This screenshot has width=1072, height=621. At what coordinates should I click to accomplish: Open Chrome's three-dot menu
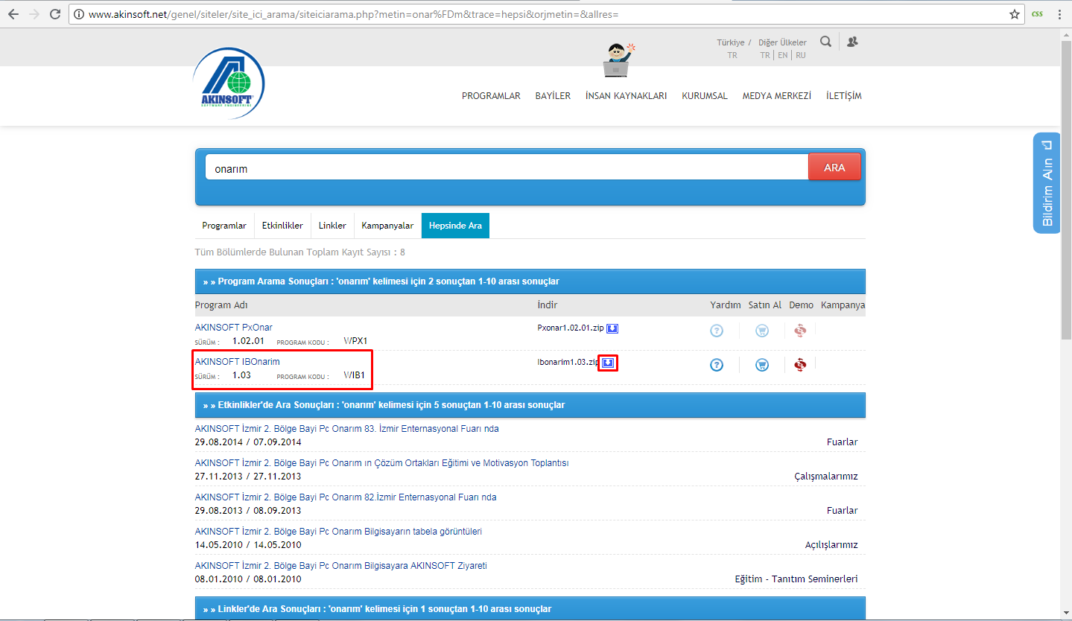pyautogui.click(x=1059, y=14)
